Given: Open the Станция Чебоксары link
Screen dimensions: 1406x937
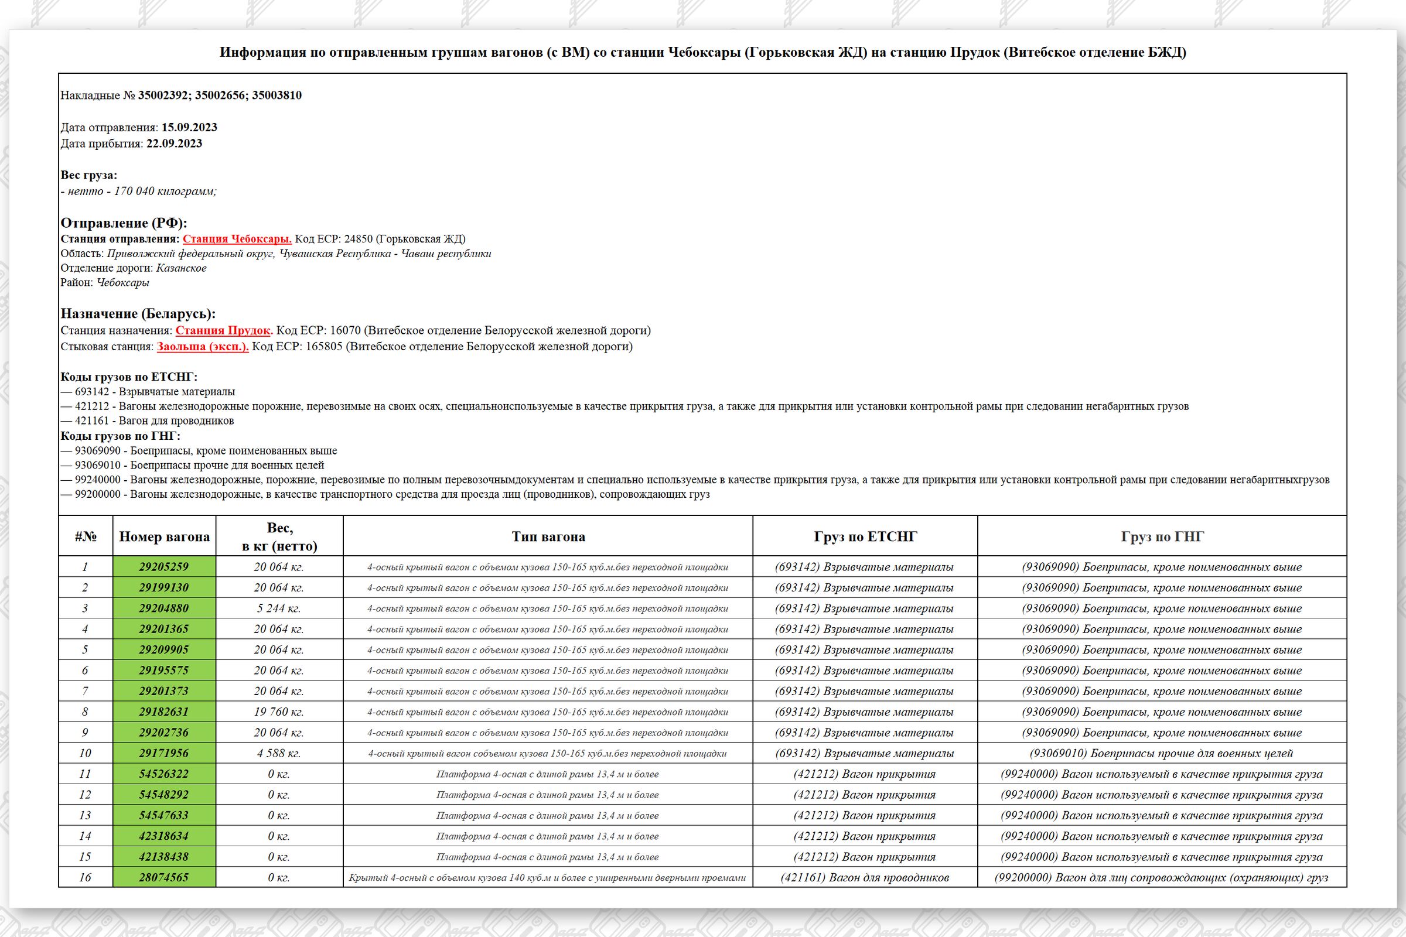Looking at the screenshot, I should click(x=237, y=239).
